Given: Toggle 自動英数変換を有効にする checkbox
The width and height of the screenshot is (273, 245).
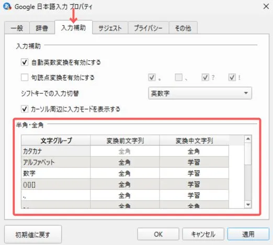Looking at the screenshot, I should pyautogui.click(x=25, y=62).
